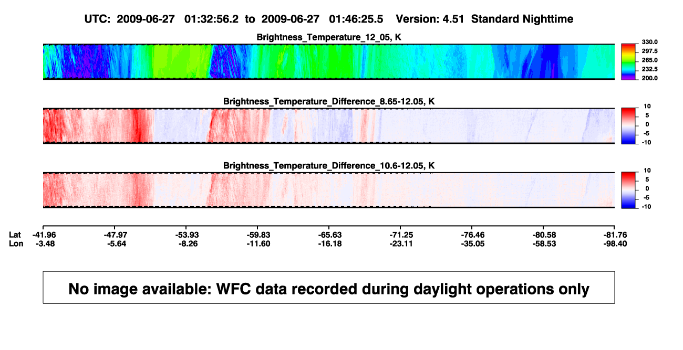
Task: Click the Lon axis label
Action: pyautogui.click(x=16, y=243)
